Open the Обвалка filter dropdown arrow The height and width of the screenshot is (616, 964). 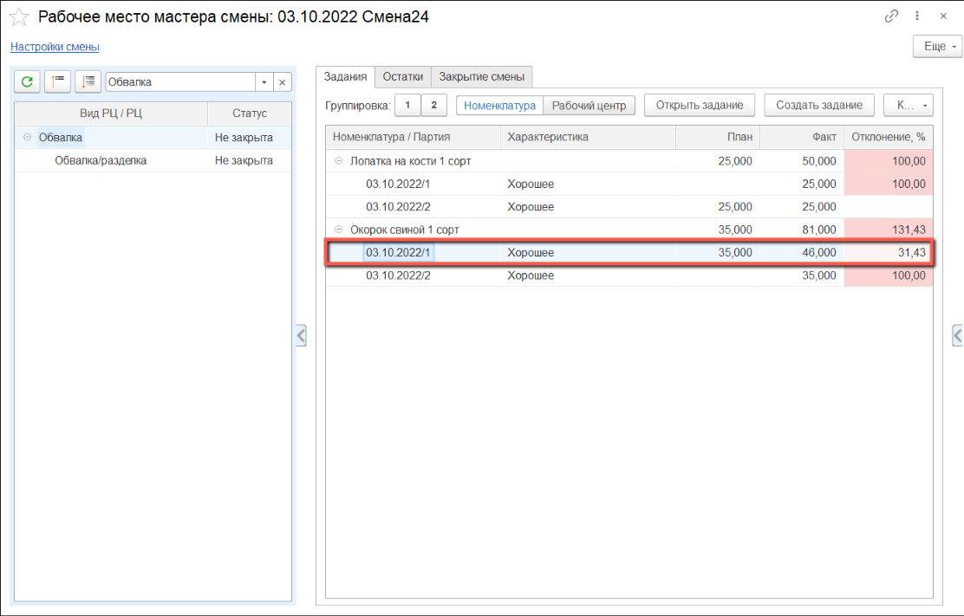(264, 82)
